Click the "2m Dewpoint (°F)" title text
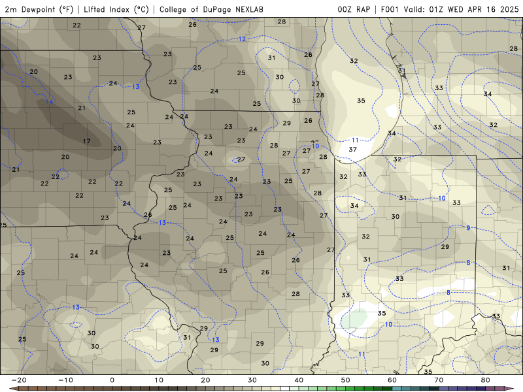523x392 pixels. pos(39,9)
